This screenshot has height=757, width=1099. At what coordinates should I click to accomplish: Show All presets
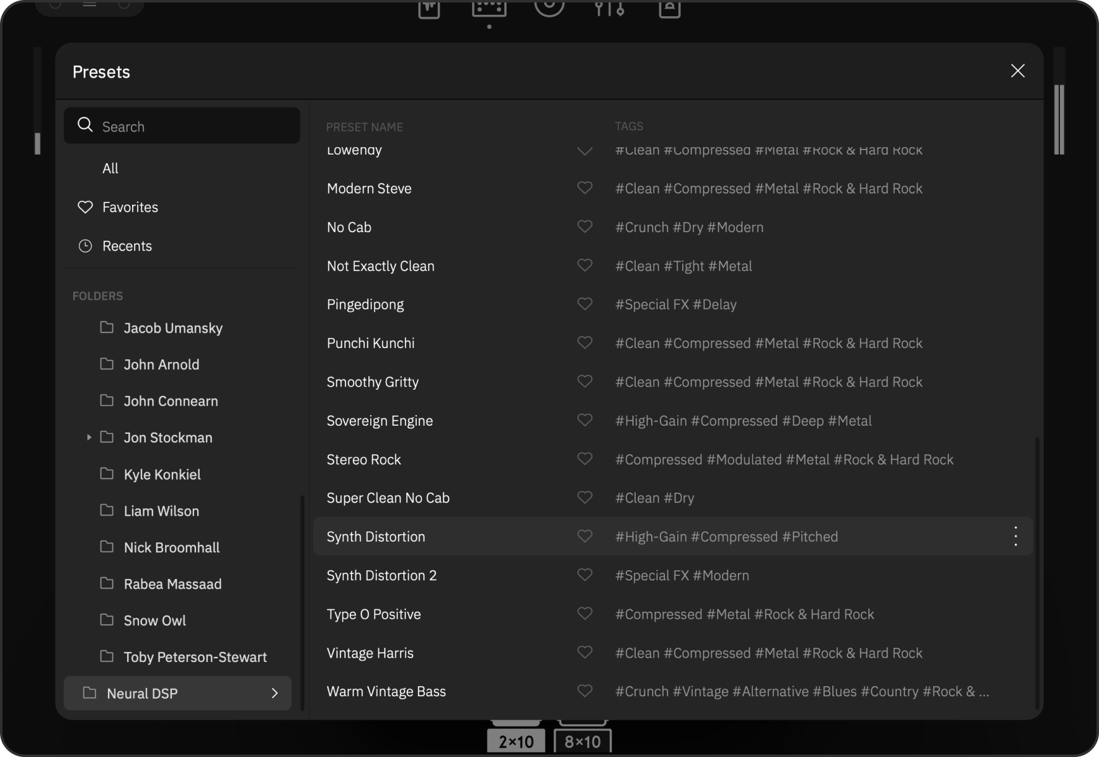pos(110,168)
